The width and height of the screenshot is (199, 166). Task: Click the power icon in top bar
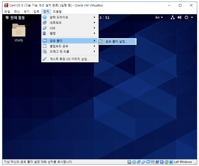pyautogui.click(x=186, y=17)
